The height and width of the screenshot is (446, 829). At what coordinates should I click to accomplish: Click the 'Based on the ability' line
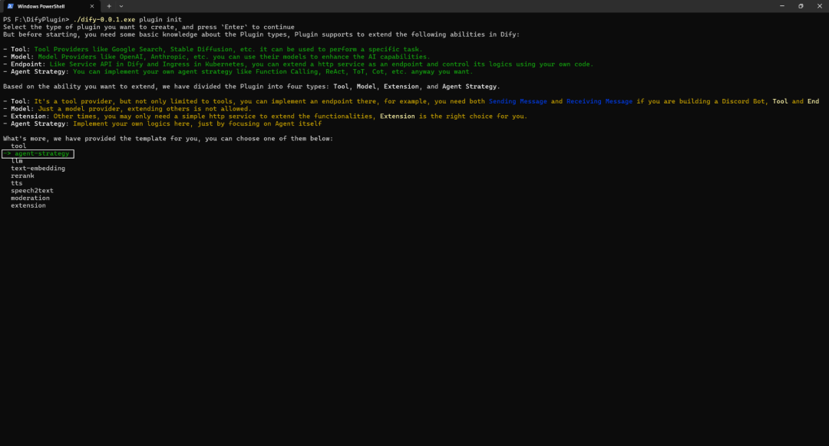[x=252, y=87]
